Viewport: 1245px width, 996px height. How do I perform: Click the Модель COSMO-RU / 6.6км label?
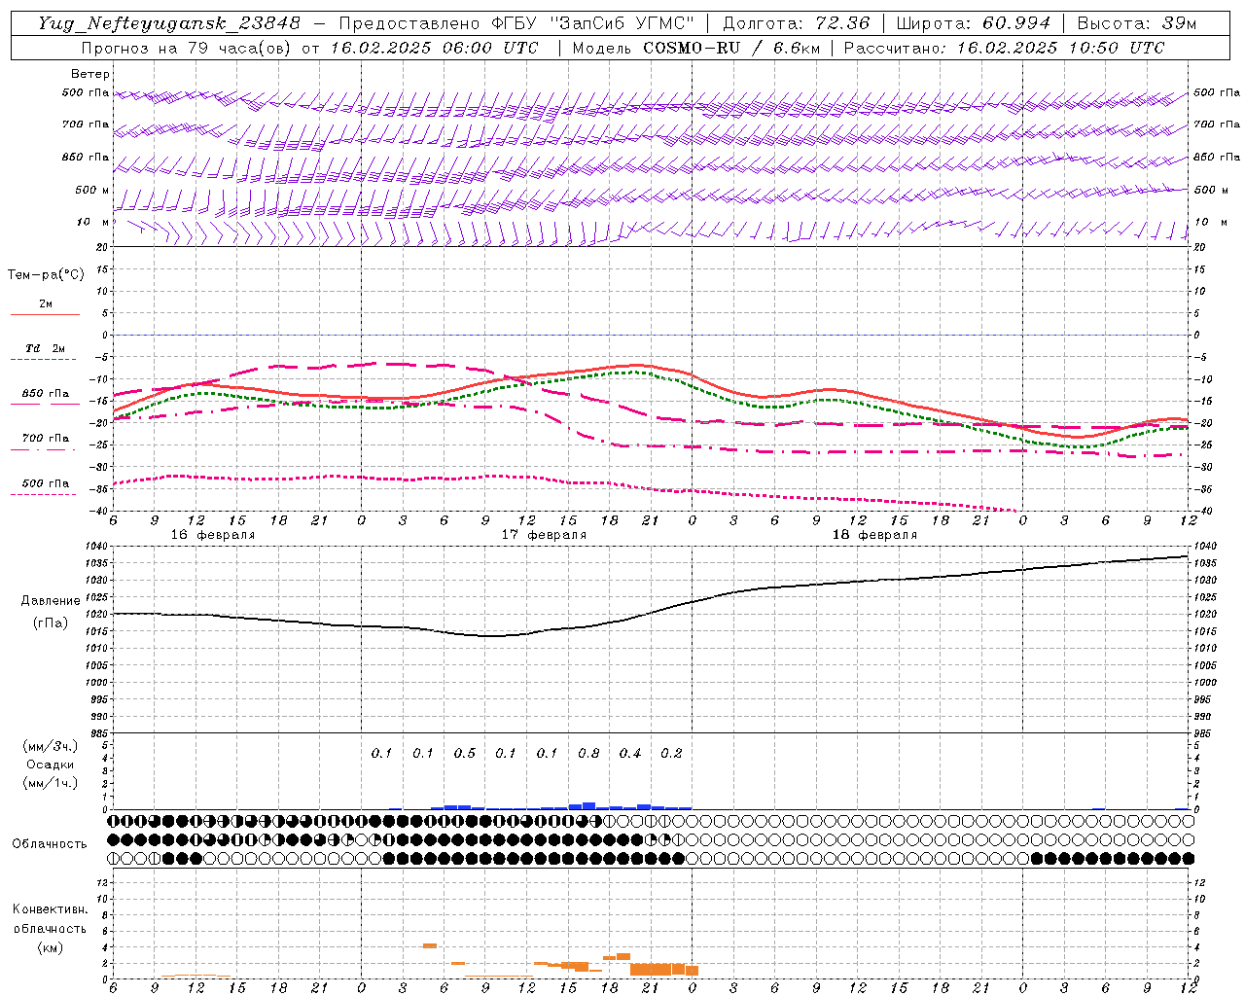tap(695, 48)
